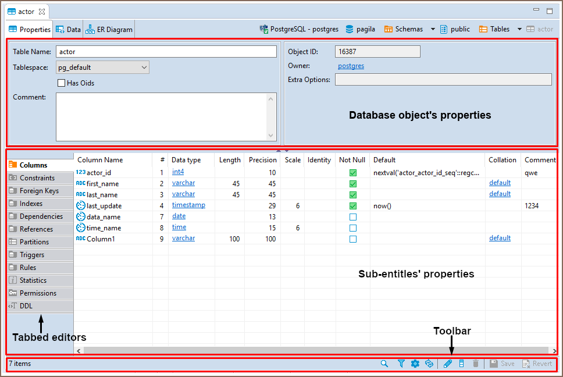Click the postgres owner link
Screen dimensions: 563x377
click(351, 66)
